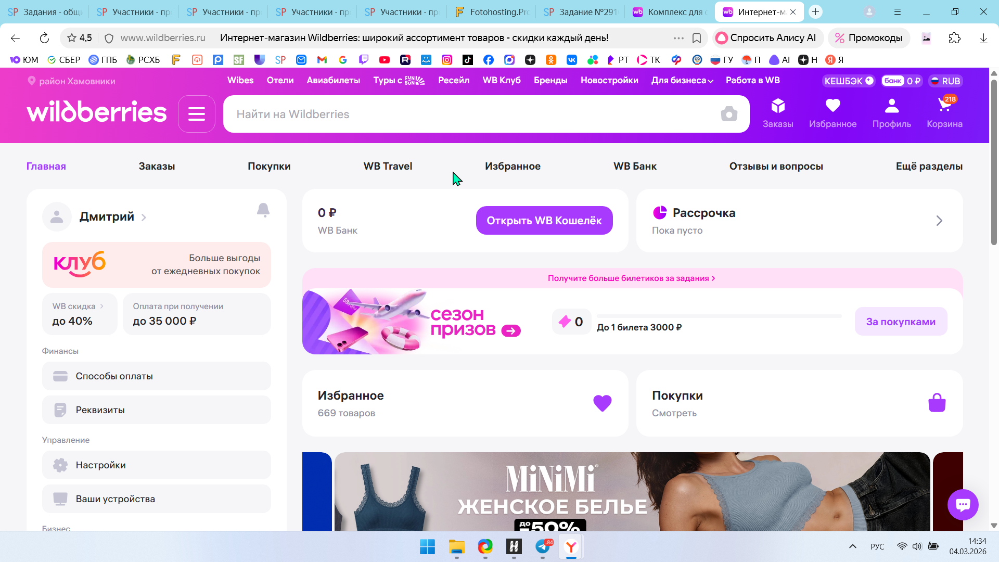This screenshot has height=562, width=999.
Task: Open the Wildberries catalog hamburger menu
Action: 196,114
